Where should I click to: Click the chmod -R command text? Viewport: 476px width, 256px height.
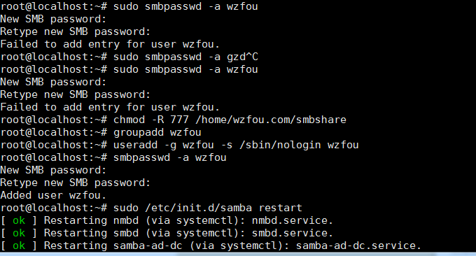(x=139, y=120)
